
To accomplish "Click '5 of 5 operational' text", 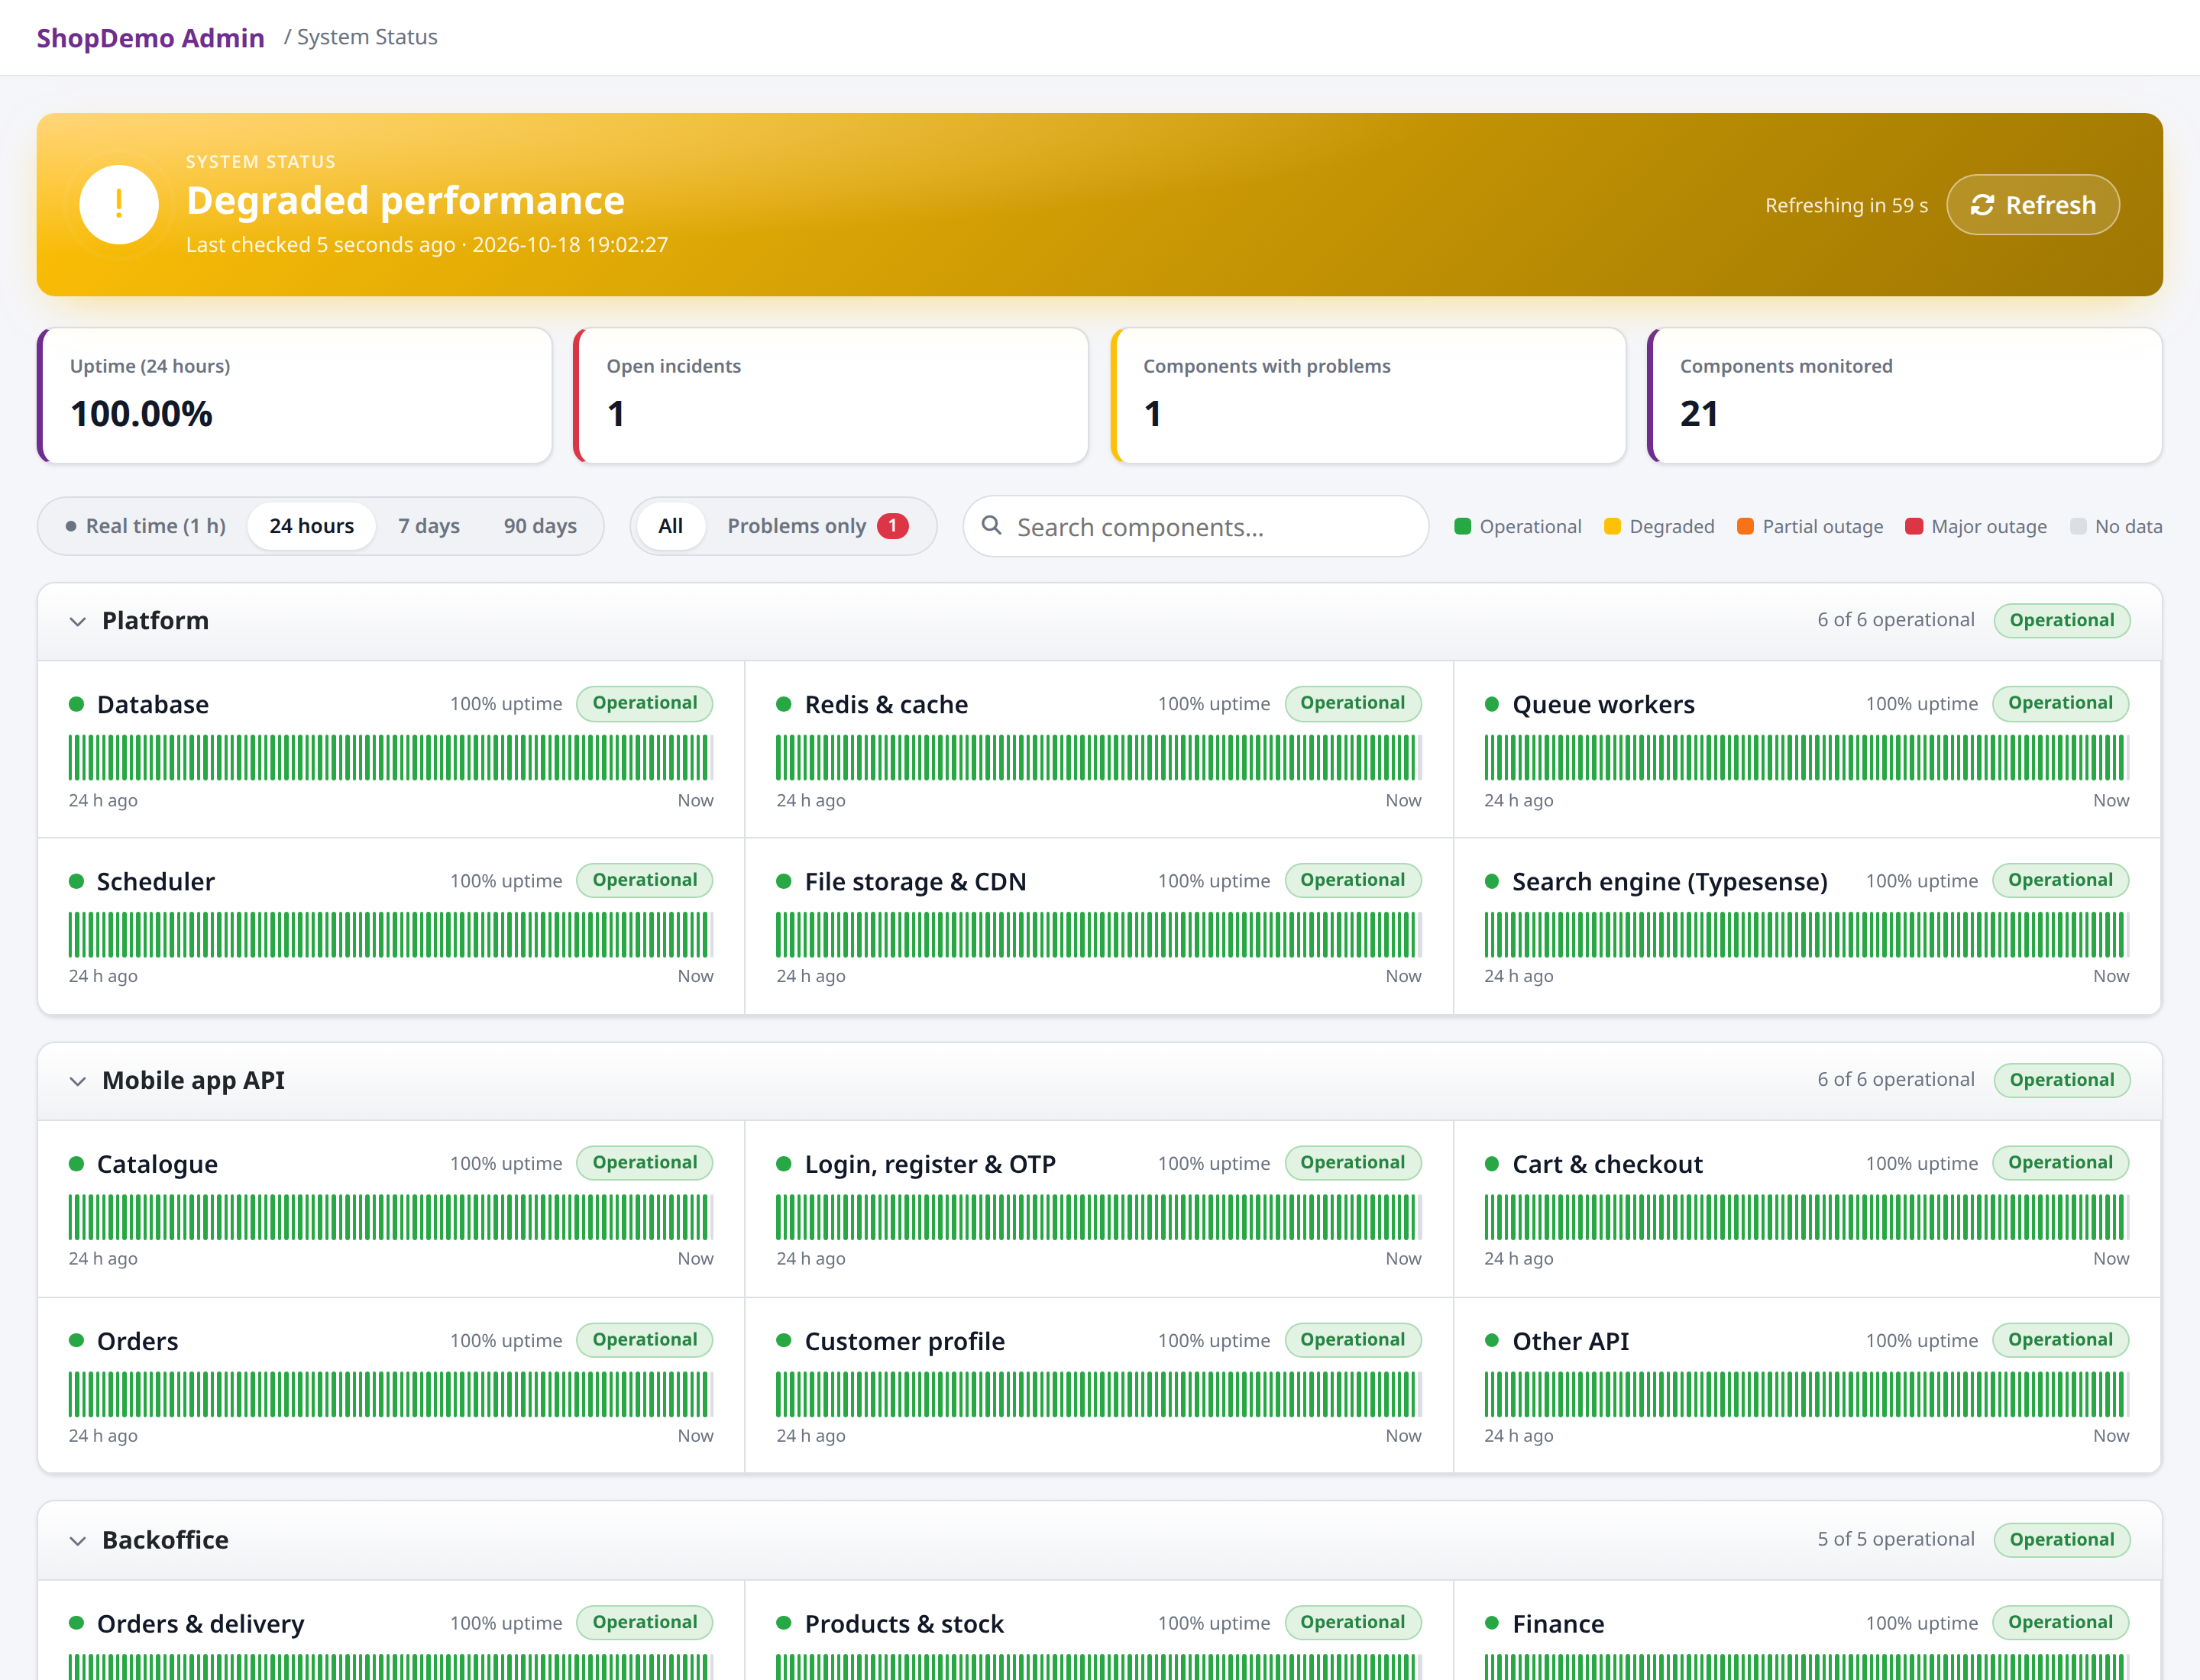I will 1896,1539.
